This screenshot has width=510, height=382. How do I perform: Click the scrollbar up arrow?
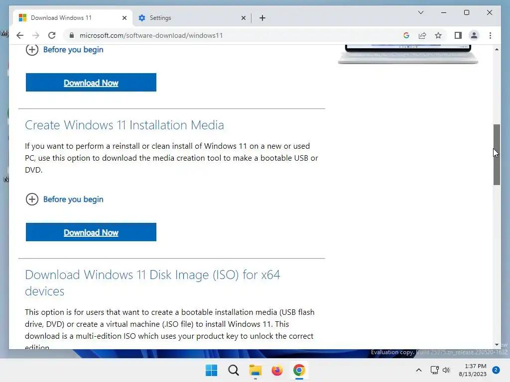pos(497,49)
